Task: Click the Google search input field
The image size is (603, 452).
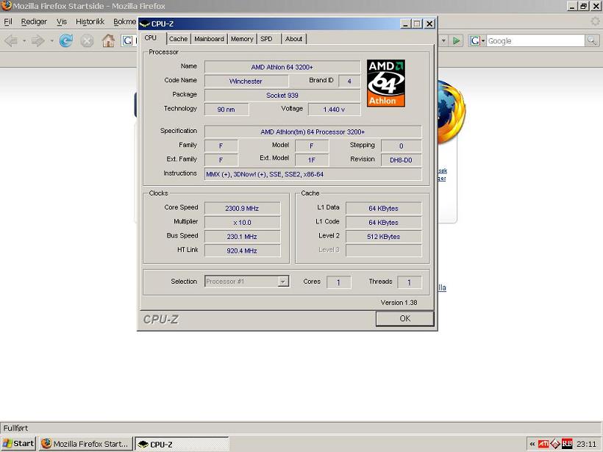Action: (534, 40)
